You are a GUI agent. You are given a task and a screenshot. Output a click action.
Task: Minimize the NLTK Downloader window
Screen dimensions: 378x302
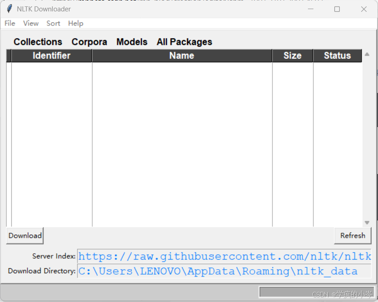pyautogui.click(x=311, y=9)
